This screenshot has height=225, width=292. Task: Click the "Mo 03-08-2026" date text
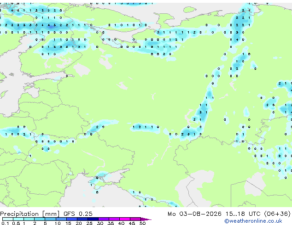tap(194, 214)
